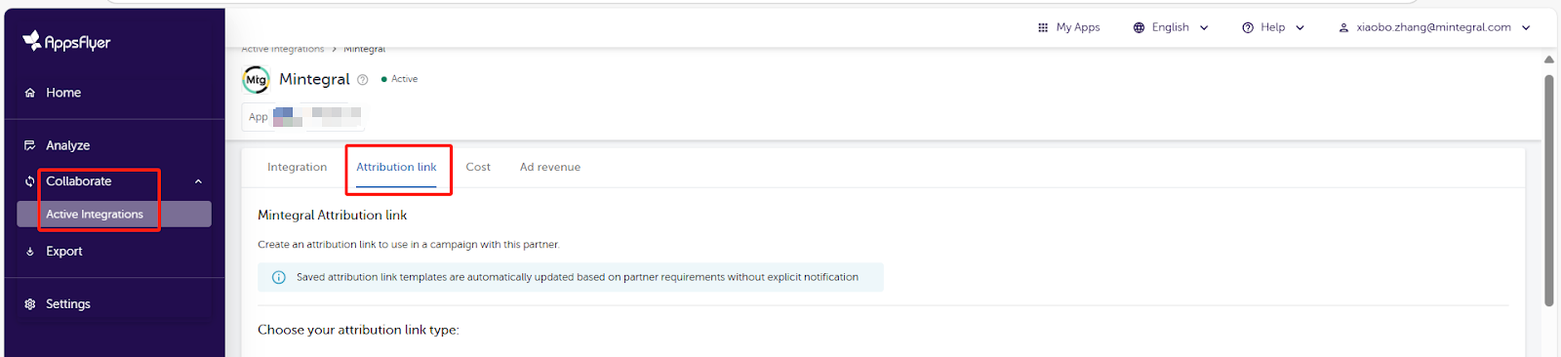
Task: Switch to the Integration tab
Action: [298, 167]
